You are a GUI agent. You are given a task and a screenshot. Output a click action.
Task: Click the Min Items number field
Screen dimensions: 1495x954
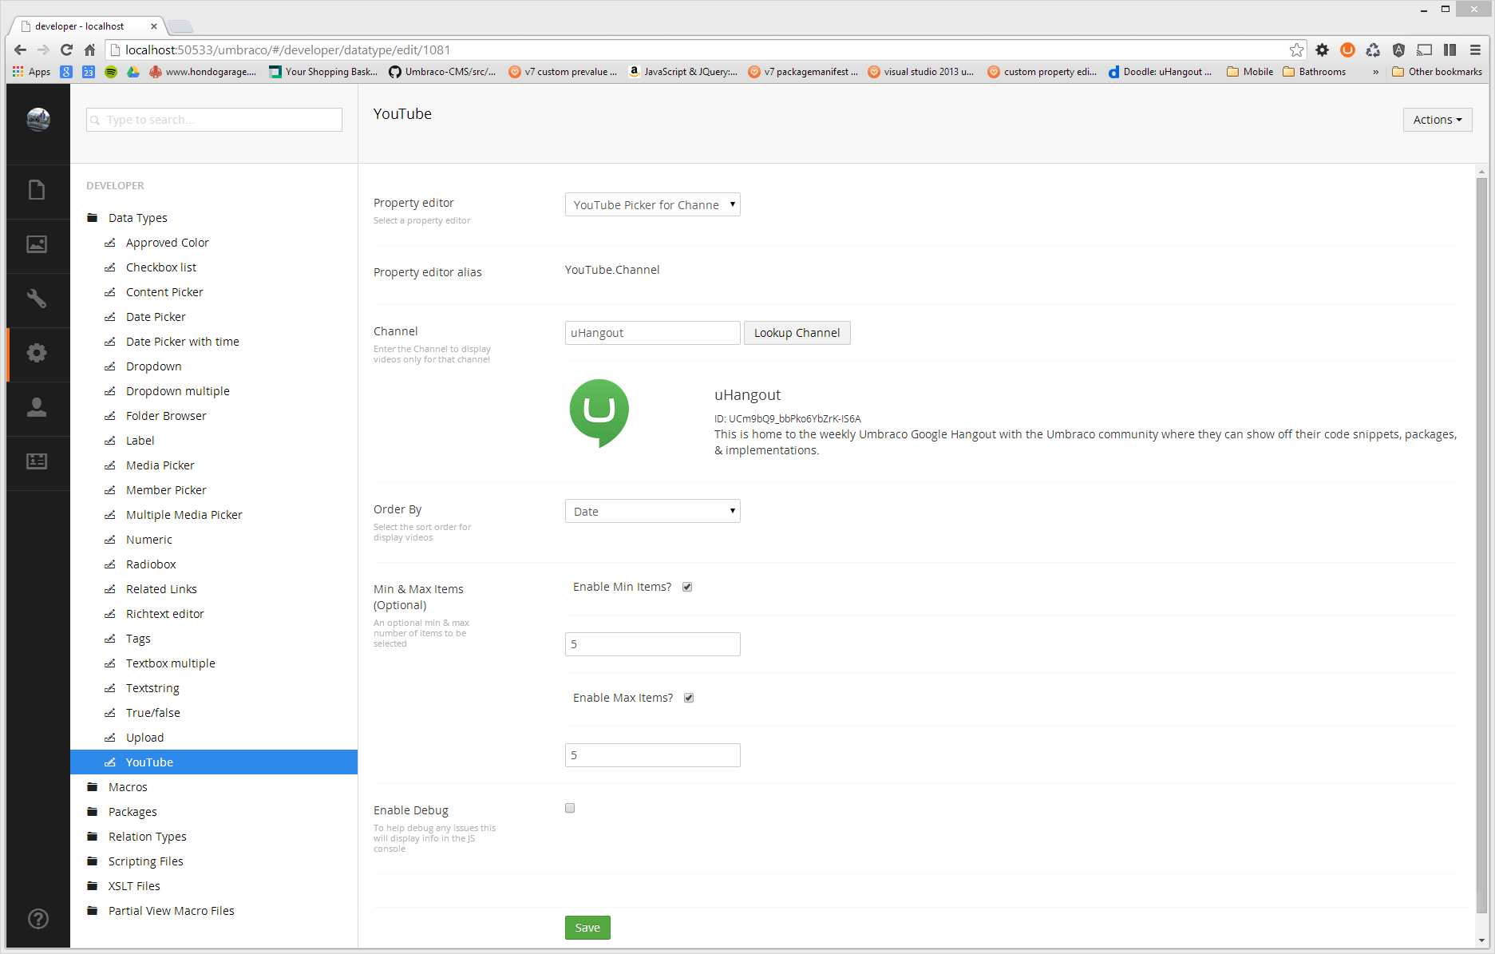point(652,644)
